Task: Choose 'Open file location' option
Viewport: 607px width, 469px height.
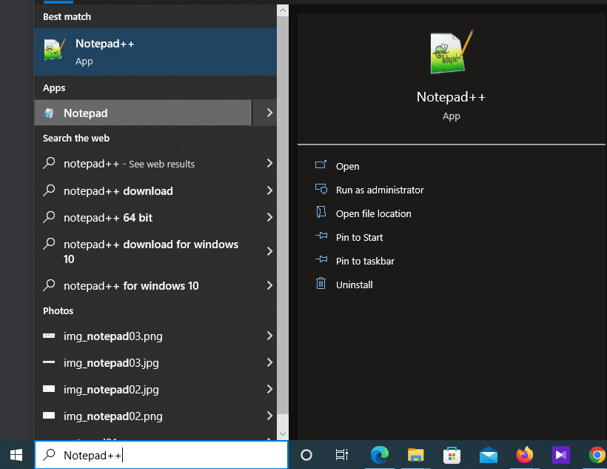Action: point(373,214)
